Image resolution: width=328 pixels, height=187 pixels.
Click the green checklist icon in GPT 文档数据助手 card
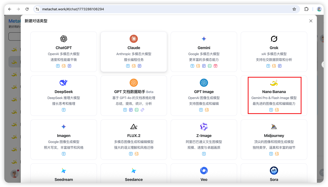(137, 110)
